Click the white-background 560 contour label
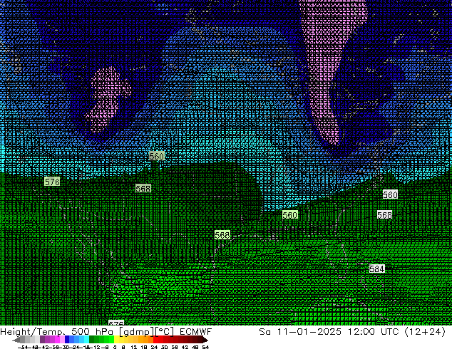 [x=390, y=194]
